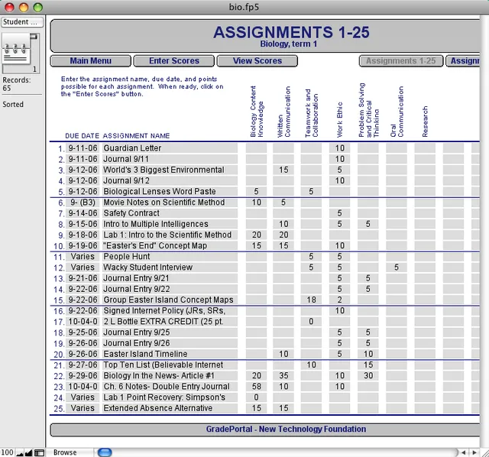Click the horizontal scroll left arrow
The width and height of the screenshot is (489, 457).
[x=464, y=452]
